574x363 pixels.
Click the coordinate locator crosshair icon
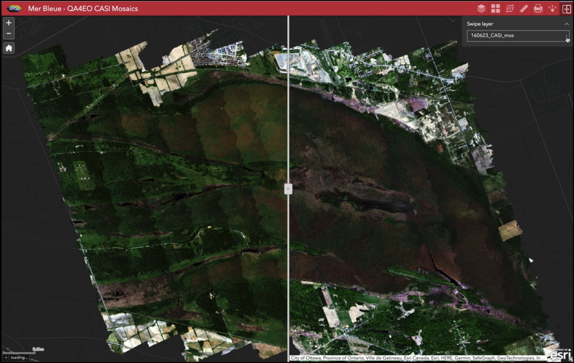coord(6,357)
